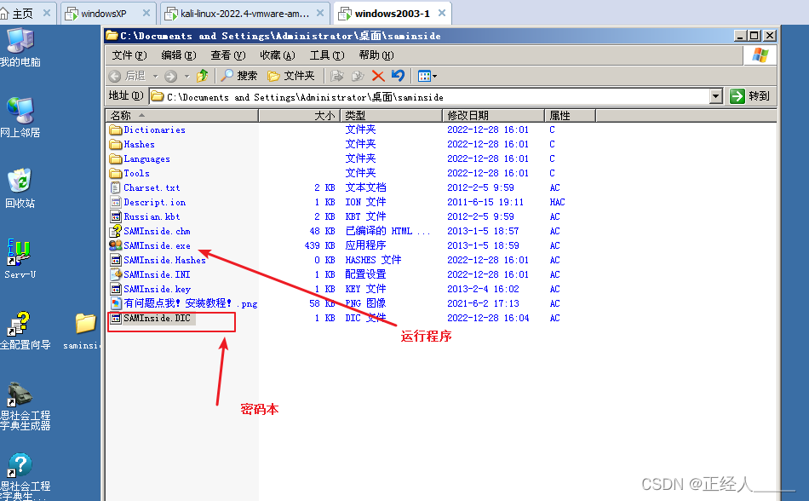Go up one folder level
The height and width of the screenshot is (501, 809).
click(203, 76)
